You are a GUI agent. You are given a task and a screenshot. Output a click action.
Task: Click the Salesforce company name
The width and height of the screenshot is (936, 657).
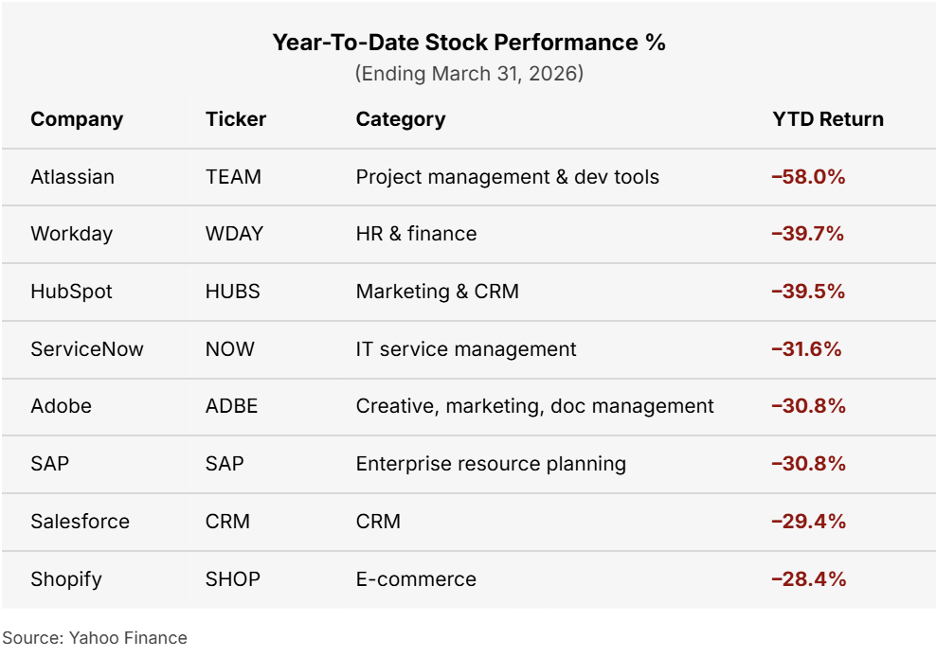(x=80, y=522)
